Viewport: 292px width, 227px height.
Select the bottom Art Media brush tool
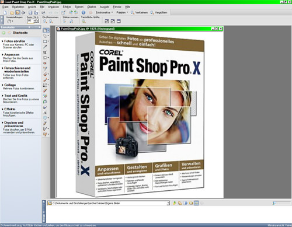coord(45,134)
